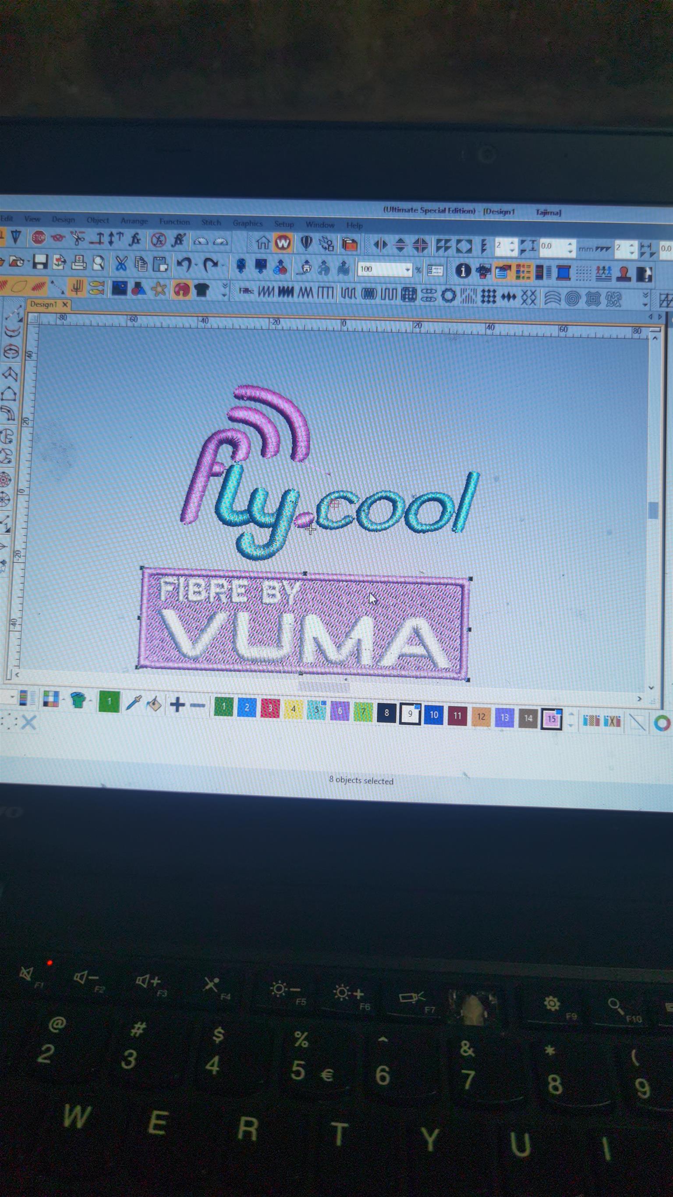Pick color swatch number 10 blue

coord(433,715)
